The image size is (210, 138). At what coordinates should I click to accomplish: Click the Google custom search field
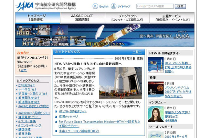(x=155, y=7)
